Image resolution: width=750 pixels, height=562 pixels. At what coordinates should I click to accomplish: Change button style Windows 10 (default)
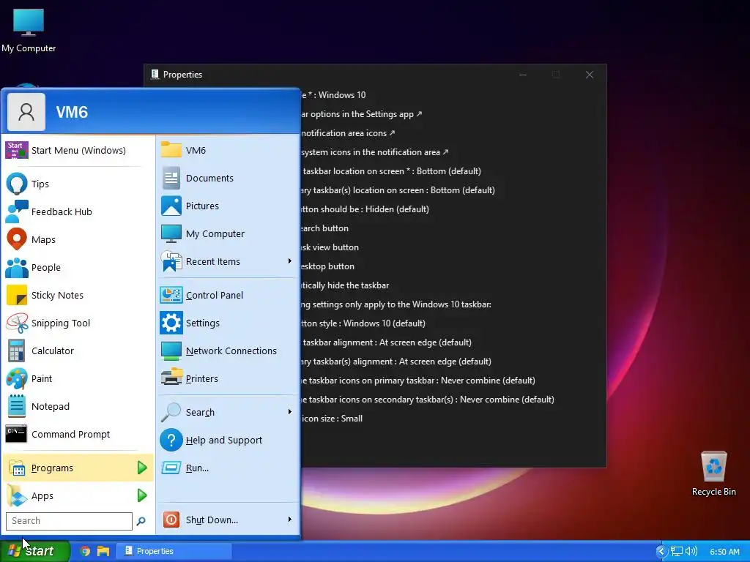[x=363, y=323]
